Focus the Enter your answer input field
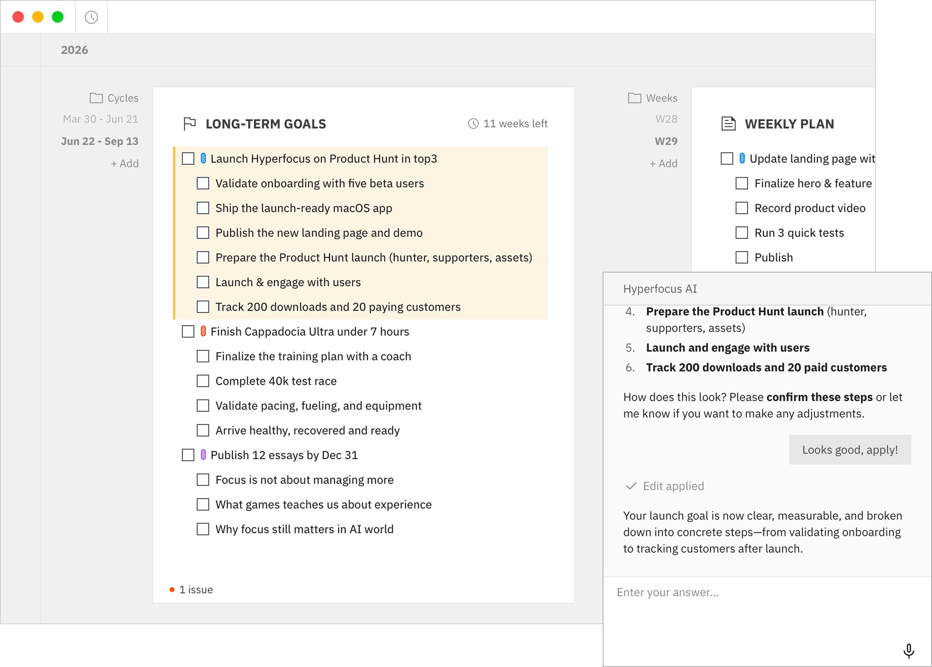The height and width of the screenshot is (667, 932). pyautogui.click(x=767, y=621)
